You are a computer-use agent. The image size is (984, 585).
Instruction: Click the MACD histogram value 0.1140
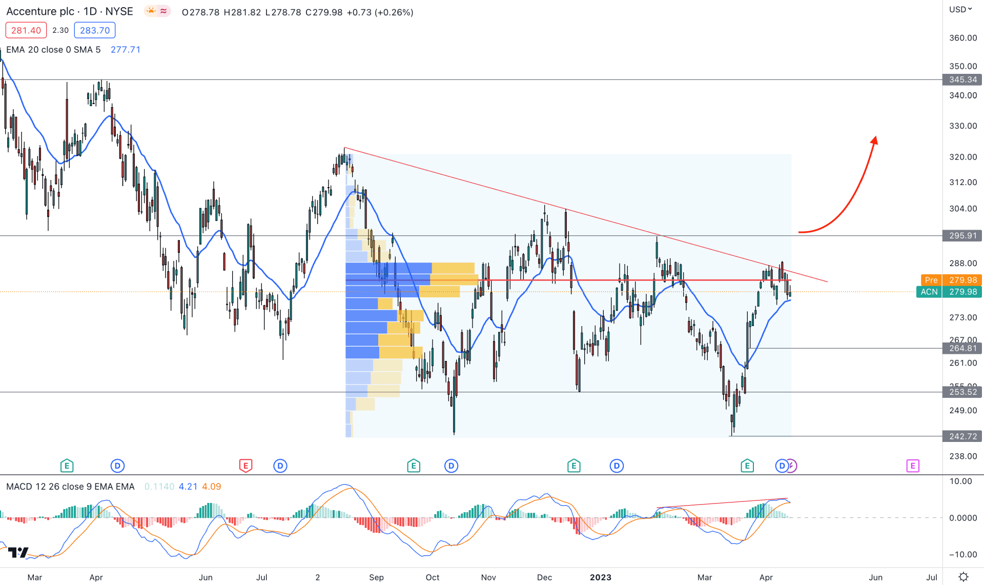click(x=159, y=487)
